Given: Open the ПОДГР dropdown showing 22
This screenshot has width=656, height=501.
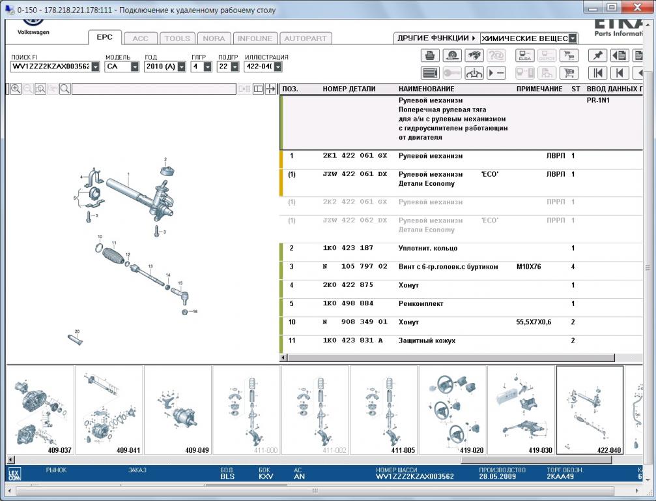Looking at the screenshot, I should click(235, 67).
